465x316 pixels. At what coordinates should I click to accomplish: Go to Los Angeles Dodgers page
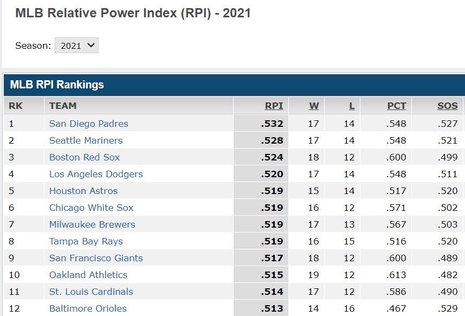[96, 174]
